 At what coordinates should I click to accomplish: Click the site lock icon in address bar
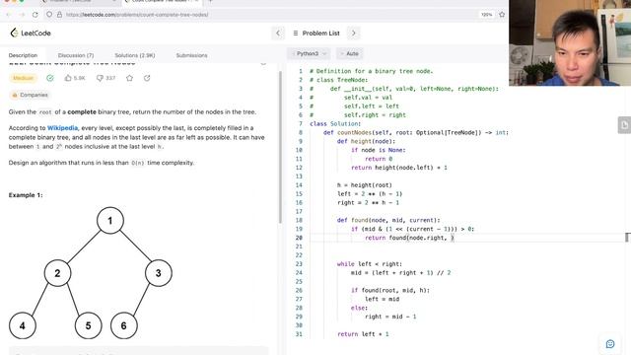[x=59, y=15]
